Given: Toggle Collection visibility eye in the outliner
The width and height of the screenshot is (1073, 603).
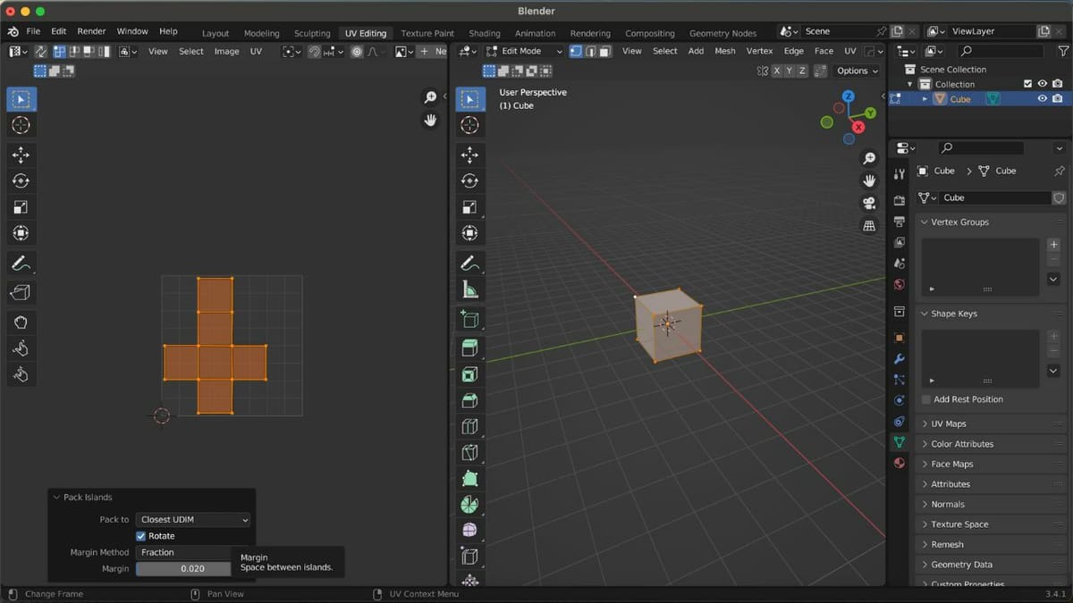Looking at the screenshot, I should click(x=1042, y=84).
